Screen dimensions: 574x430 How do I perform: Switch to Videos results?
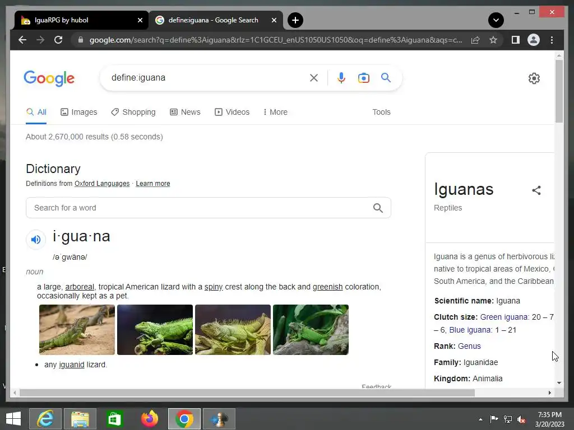[x=232, y=112]
